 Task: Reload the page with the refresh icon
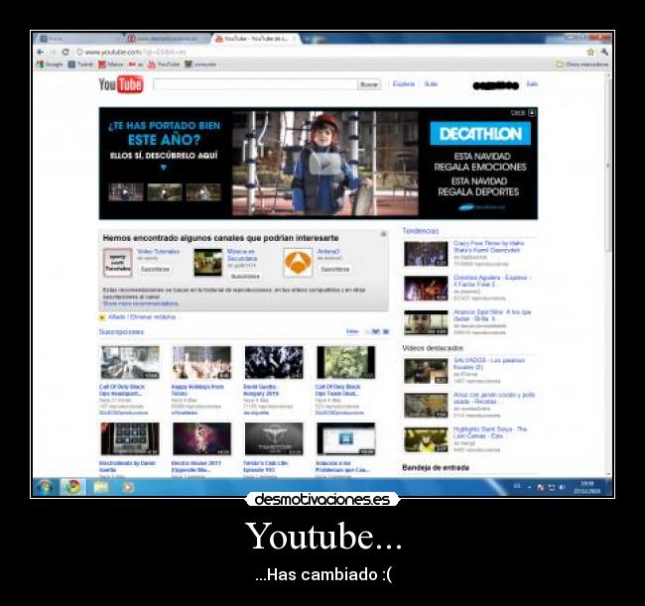click(x=65, y=52)
